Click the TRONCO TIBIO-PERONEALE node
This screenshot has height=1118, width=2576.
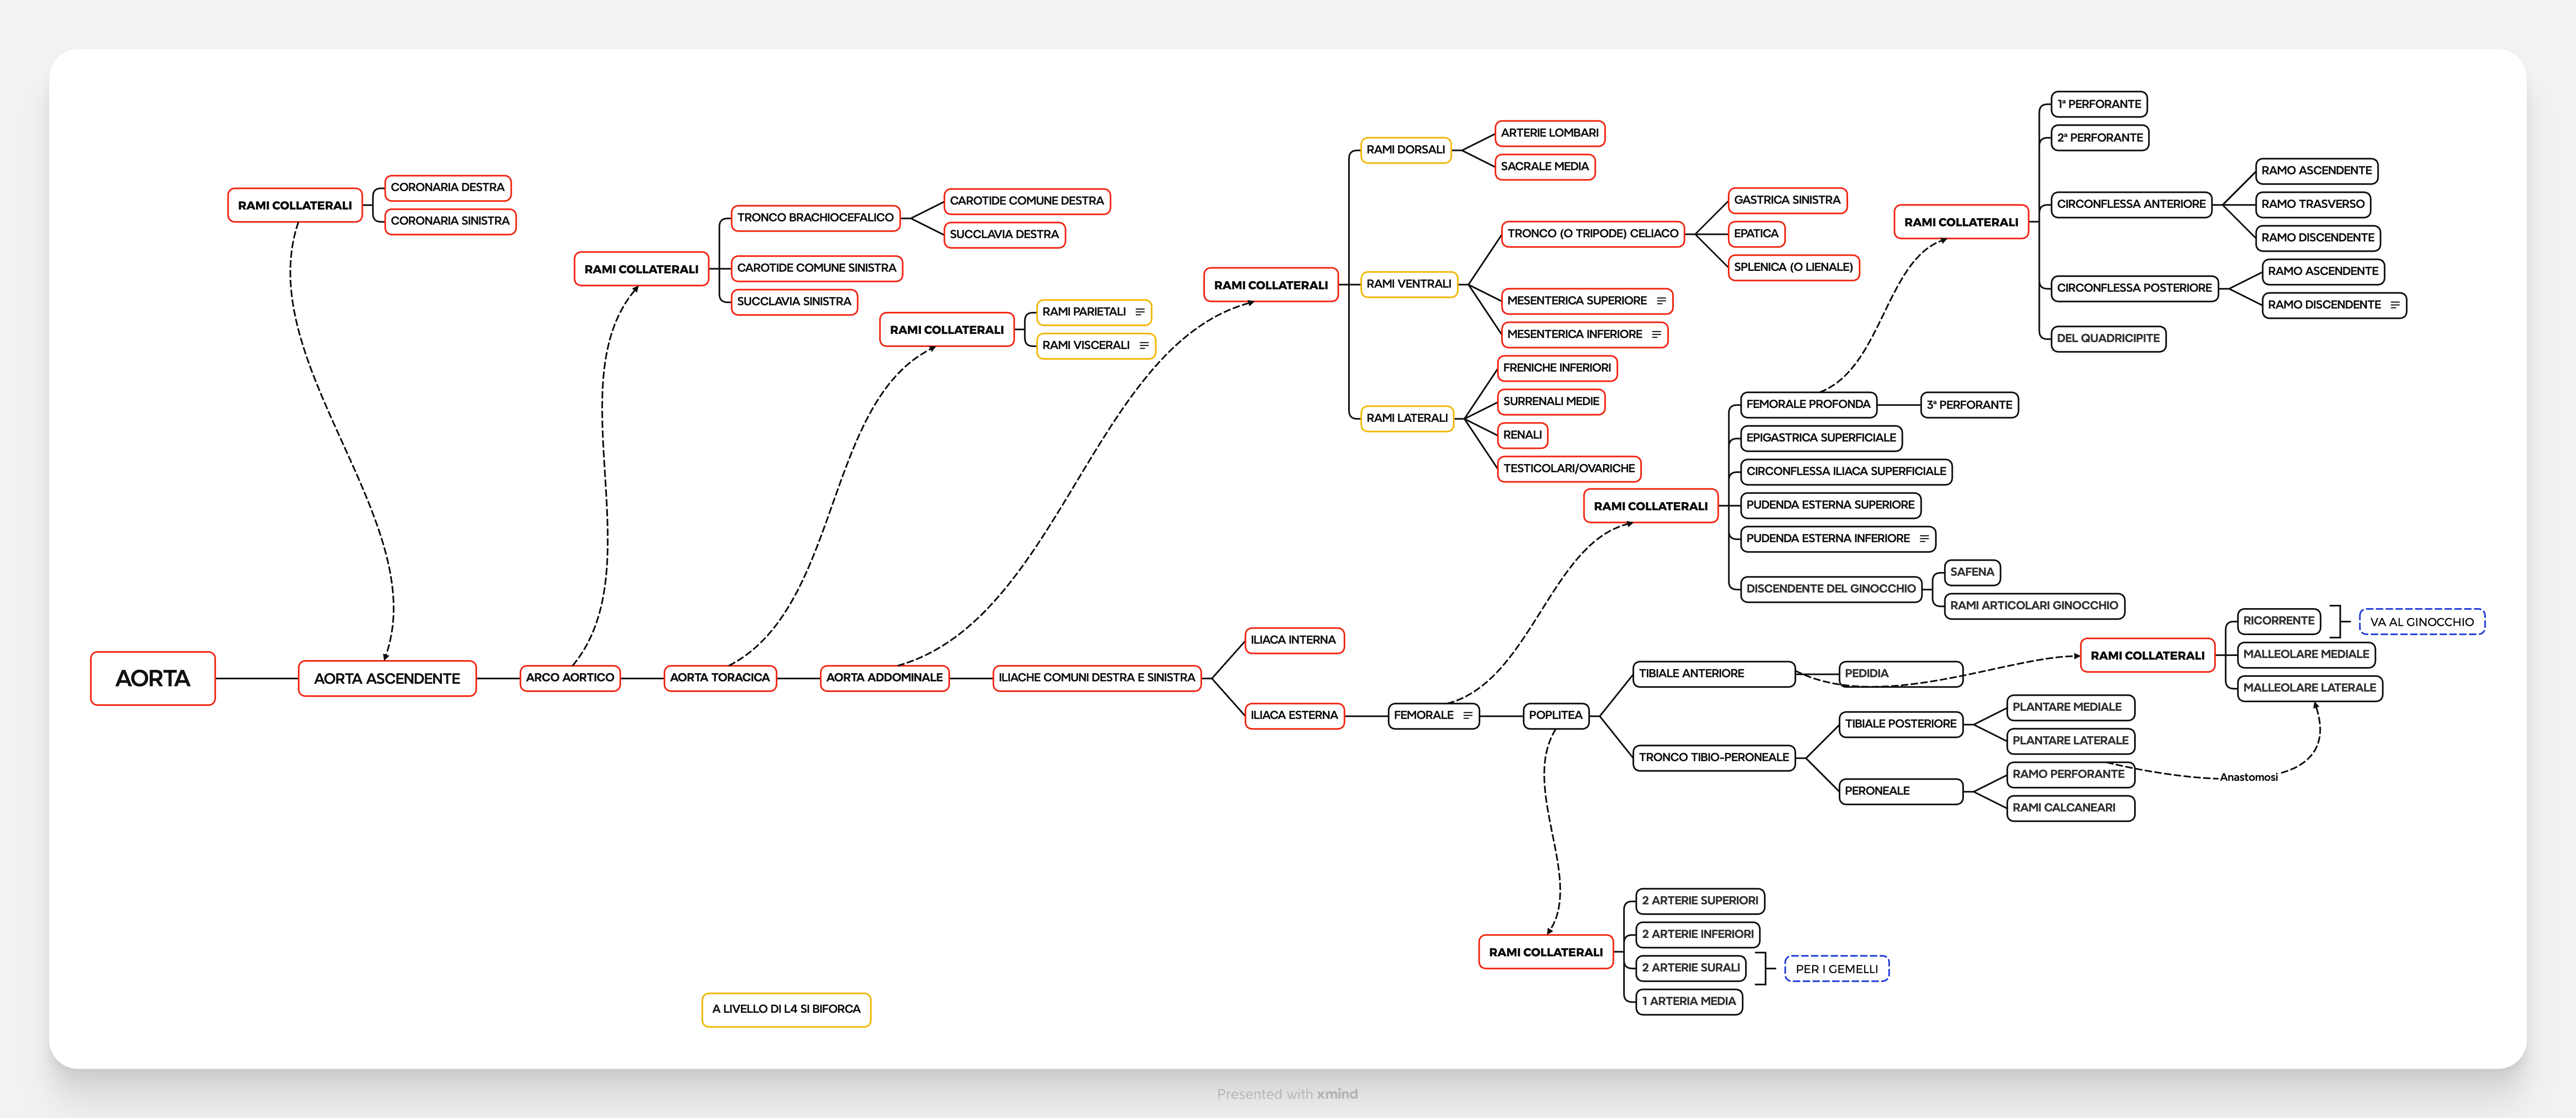(1714, 758)
